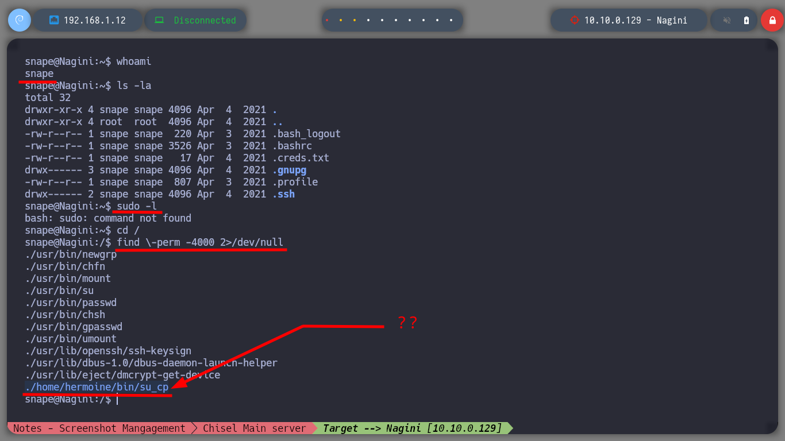Click the ethernet network icon beside 192.168.1.12

[55, 20]
